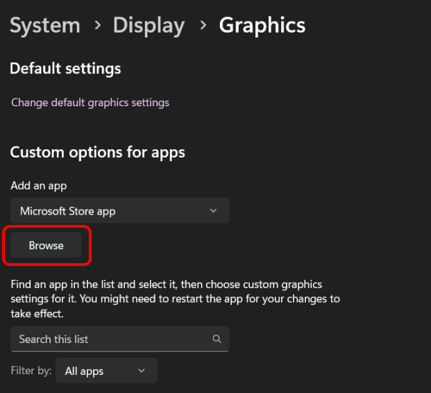The height and width of the screenshot is (393, 431).
Task: Click the Add an app label
Action: coord(39,186)
